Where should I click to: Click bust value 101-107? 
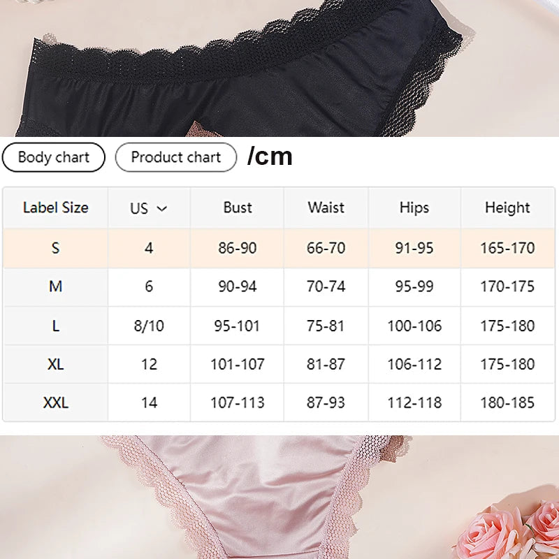(x=237, y=364)
